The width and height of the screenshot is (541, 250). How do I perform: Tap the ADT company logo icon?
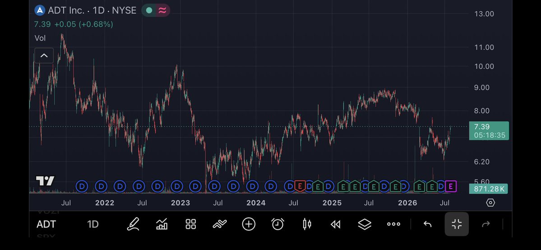(40, 10)
